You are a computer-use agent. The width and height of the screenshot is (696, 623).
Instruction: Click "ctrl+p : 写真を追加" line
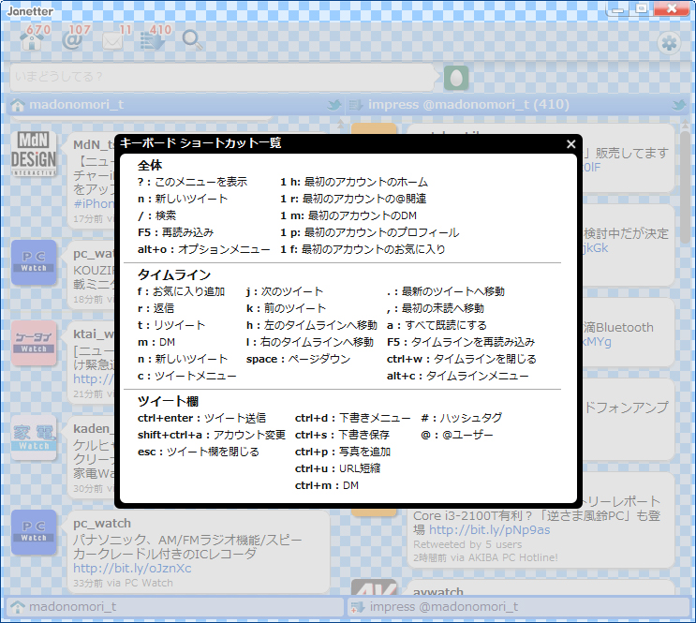pyautogui.click(x=342, y=452)
